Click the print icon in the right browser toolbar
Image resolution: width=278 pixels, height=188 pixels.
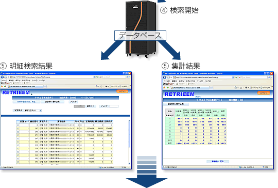(x=246, y=87)
